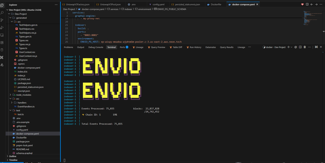Screen dimensions: 325x163
Task: Open the Ports panel tab
Action: click(124, 47)
